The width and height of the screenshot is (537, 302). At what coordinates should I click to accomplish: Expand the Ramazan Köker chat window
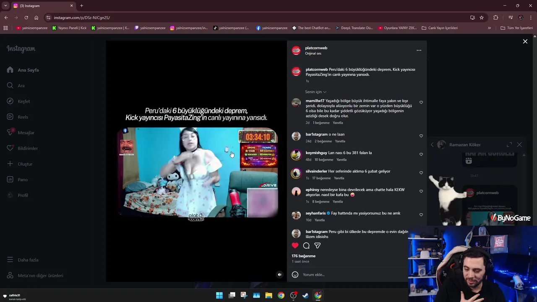click(509, 145)
